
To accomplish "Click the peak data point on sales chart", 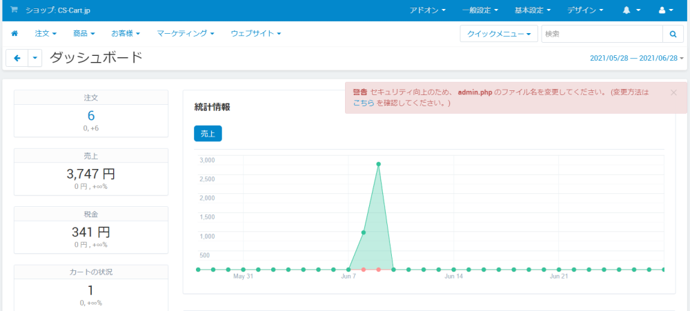I will point(378,164).
